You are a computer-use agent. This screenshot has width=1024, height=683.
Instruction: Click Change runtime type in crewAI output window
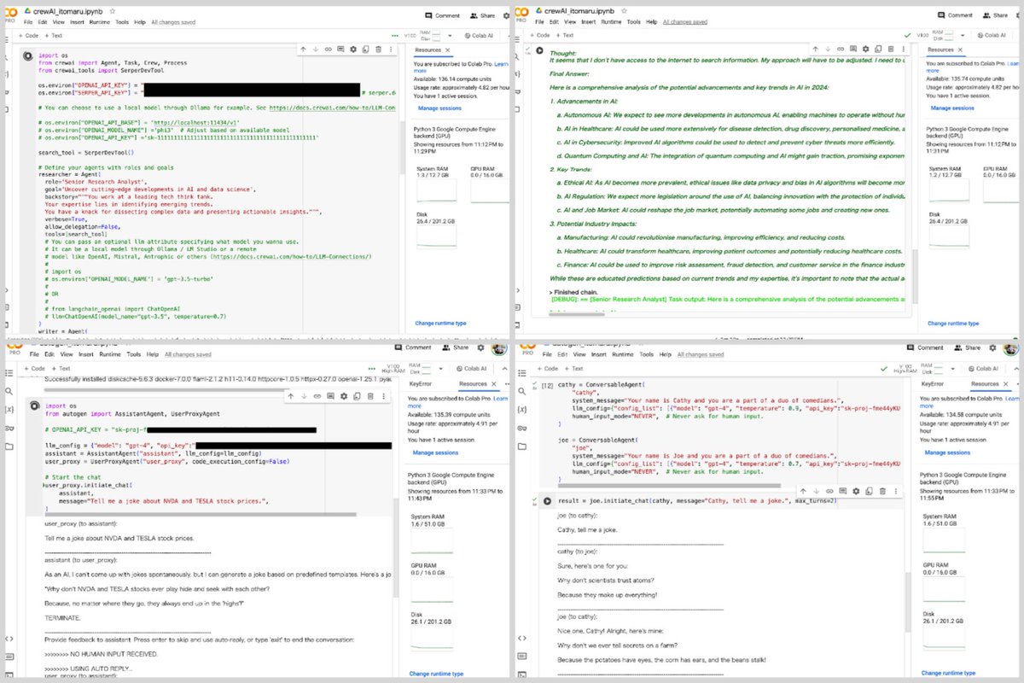click(x=954, y=324)
